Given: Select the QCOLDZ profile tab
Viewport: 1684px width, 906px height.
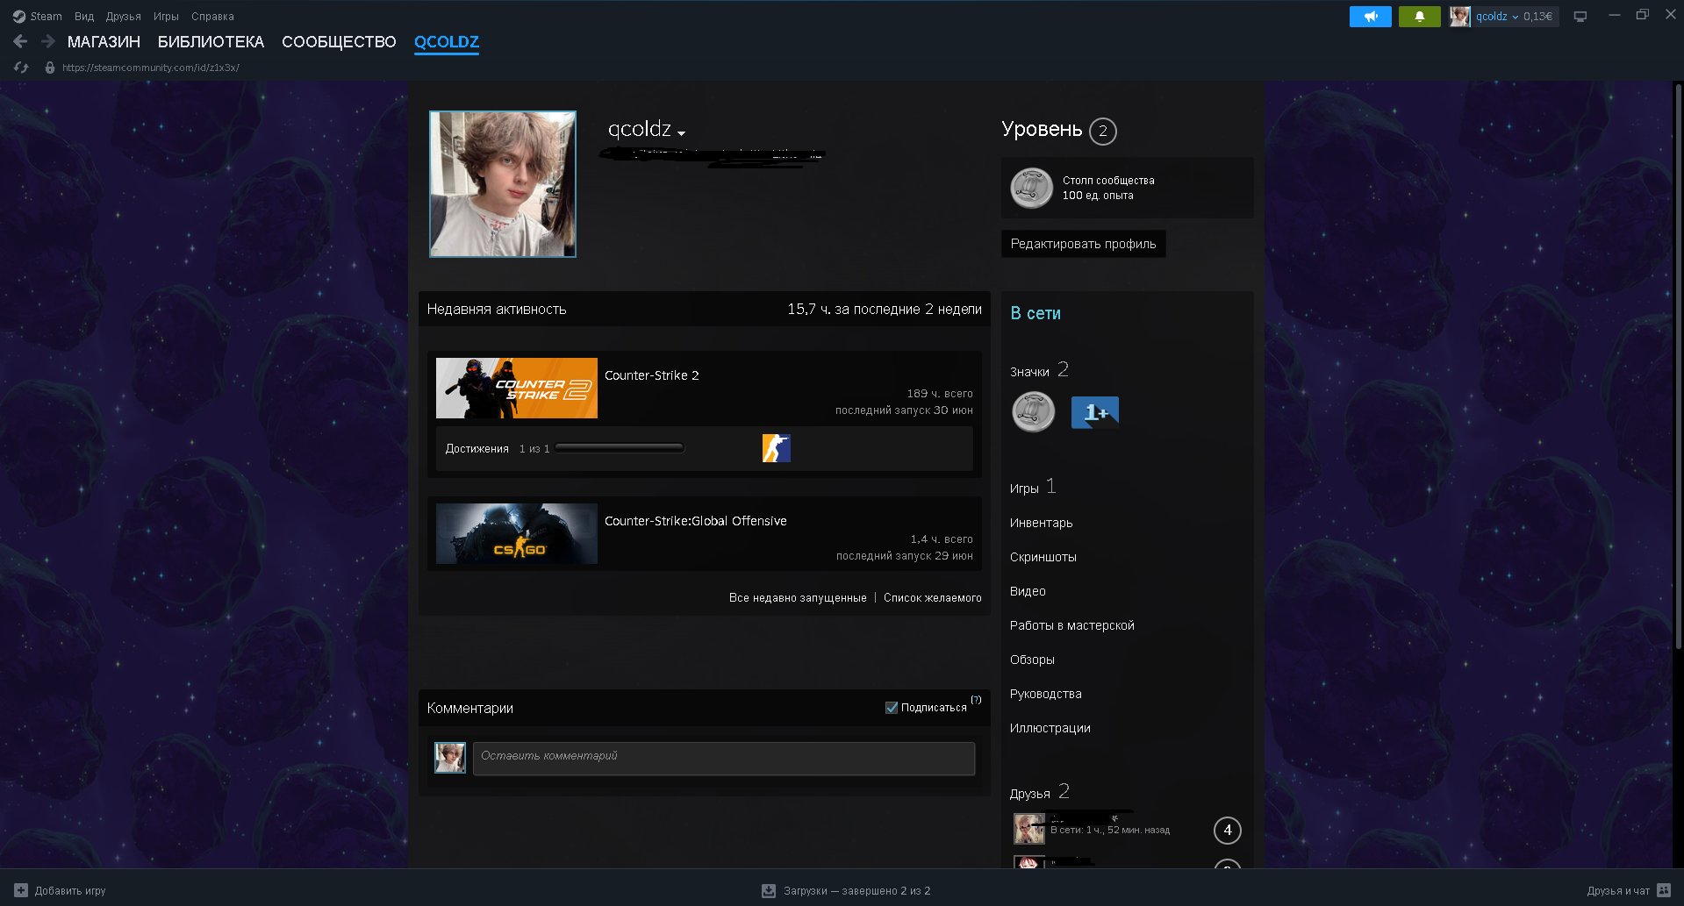Looking at the screenshot, I should (x=447, y=41).
